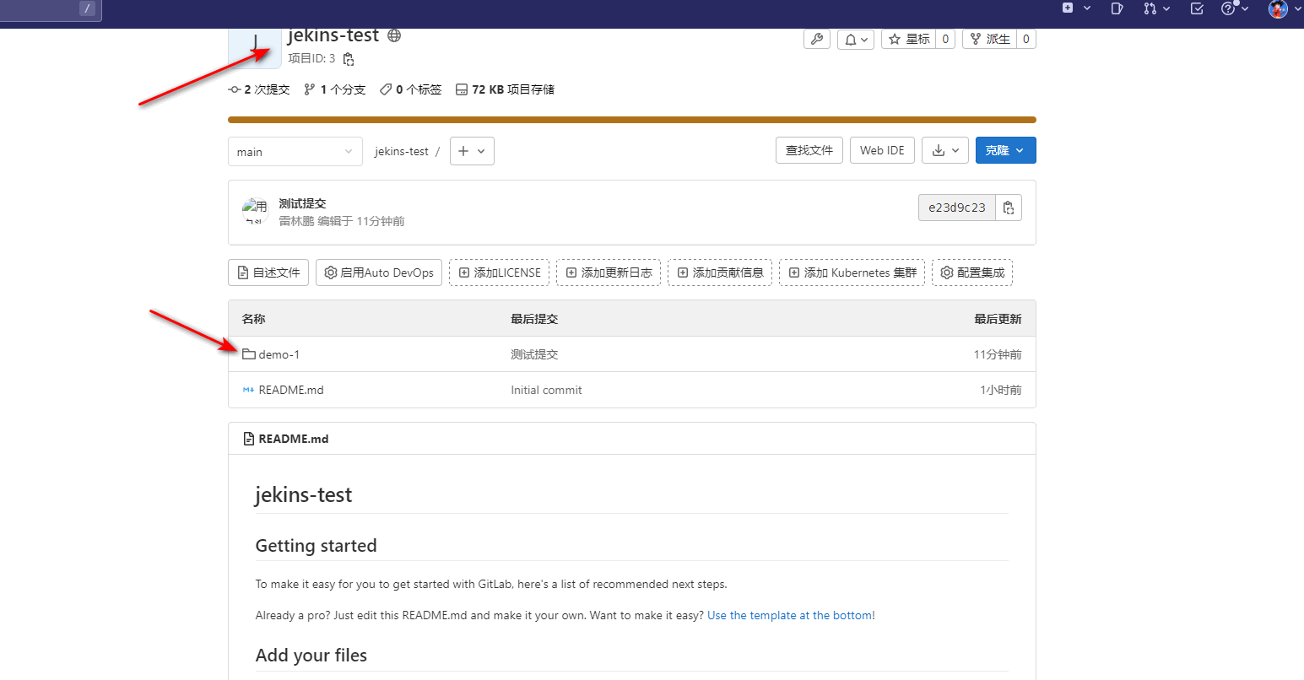Open the plus add-file dropdown
Image resolution: width=1304 pixels, height=680 pixels.
(x=472, y=151)
